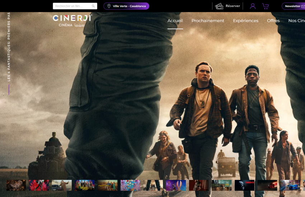Focus the 'Rechercher un film' search field
305x197 pixels.
tap(75, 6)
